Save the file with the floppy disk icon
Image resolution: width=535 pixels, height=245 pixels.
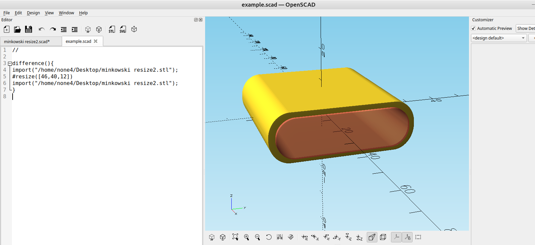(x=29, y=30)
